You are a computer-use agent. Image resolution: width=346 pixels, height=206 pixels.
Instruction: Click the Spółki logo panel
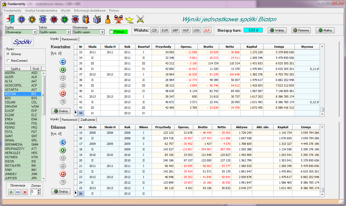pyautogui.click(x=23, y=42)
